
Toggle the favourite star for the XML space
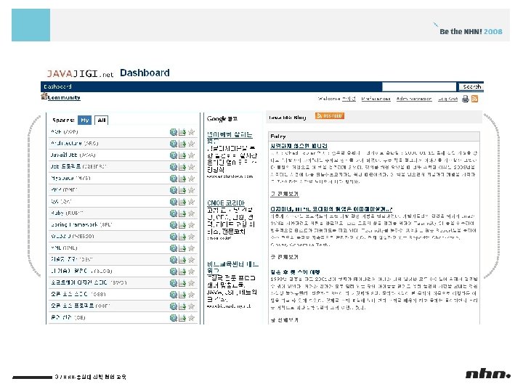pyautogui.click(x=191, y=248)
